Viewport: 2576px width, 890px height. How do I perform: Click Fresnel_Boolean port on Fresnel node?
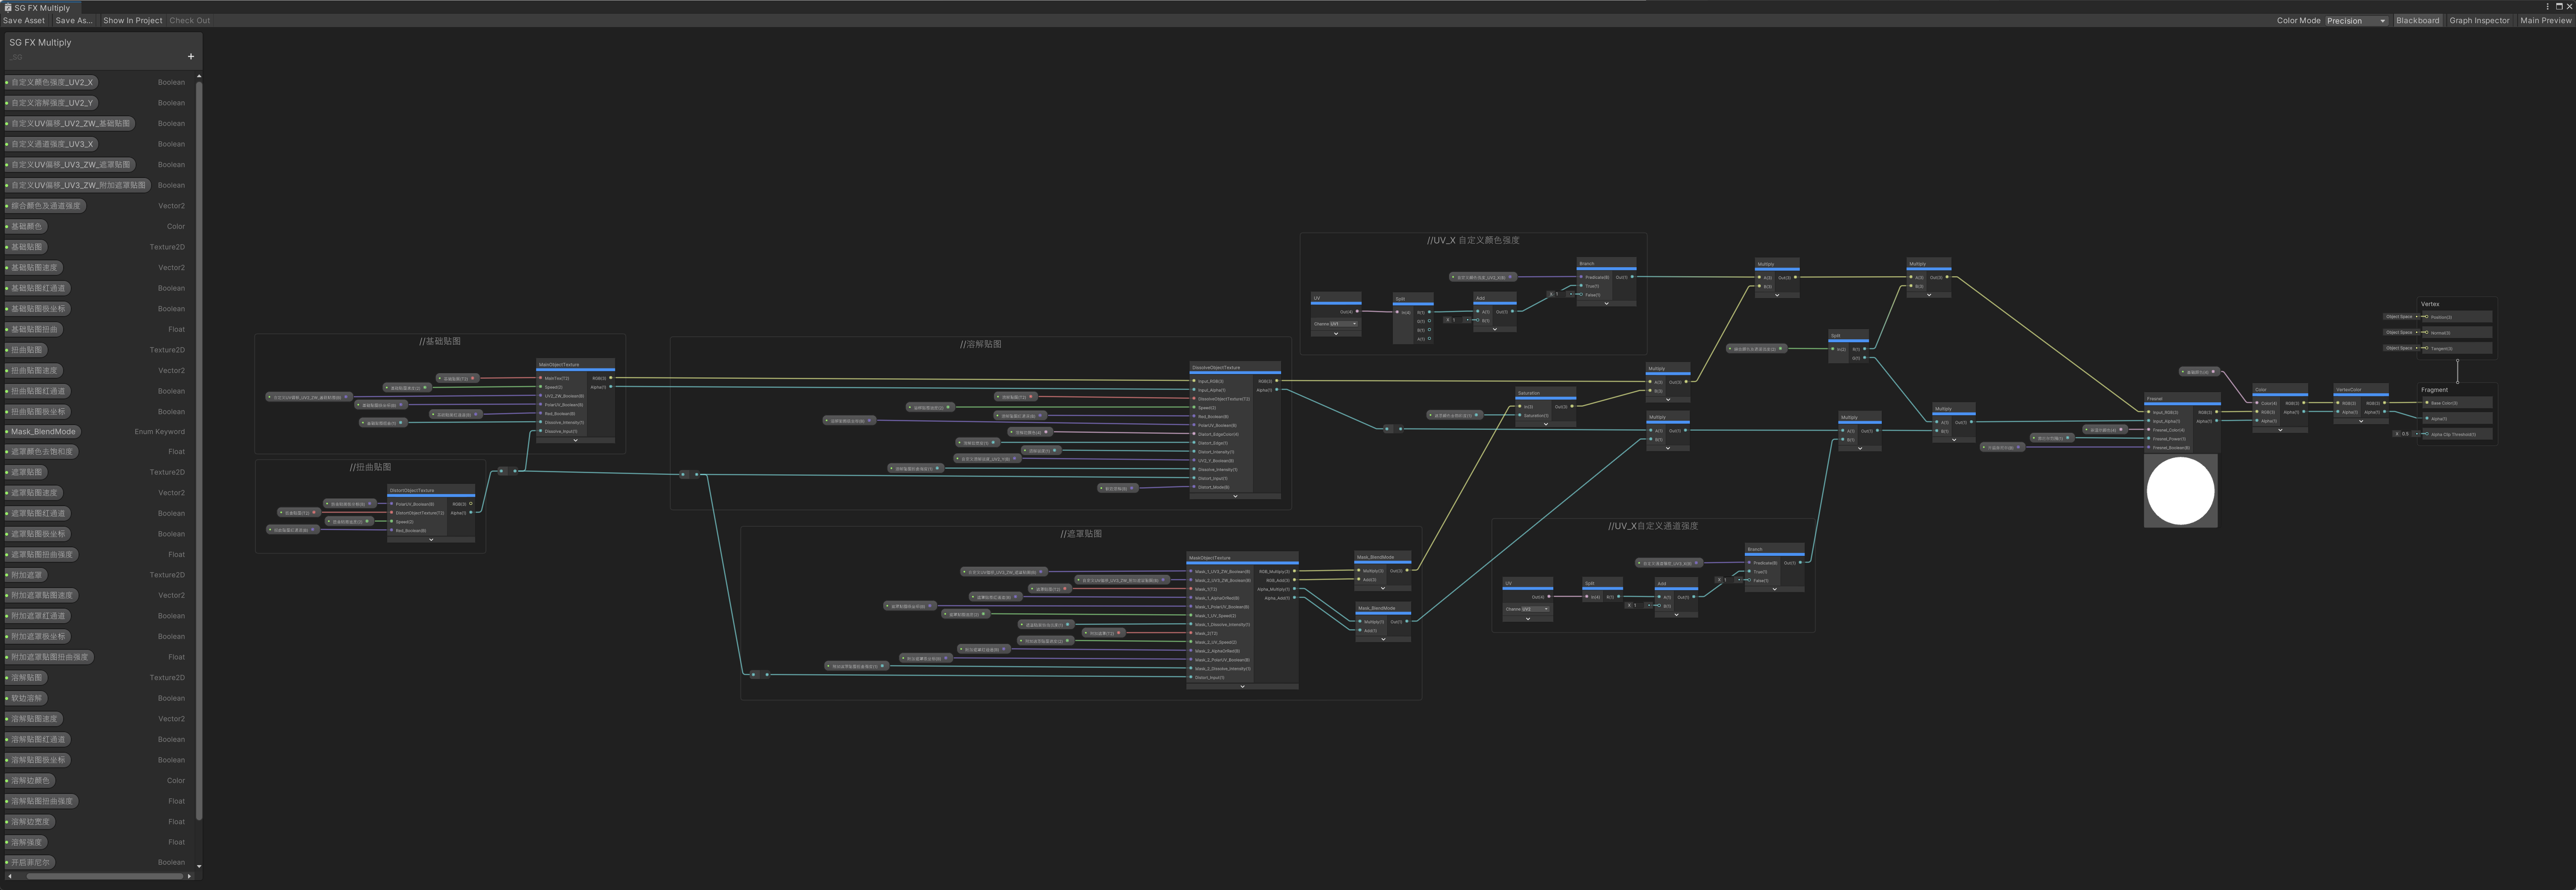[x=2149, y=447]
